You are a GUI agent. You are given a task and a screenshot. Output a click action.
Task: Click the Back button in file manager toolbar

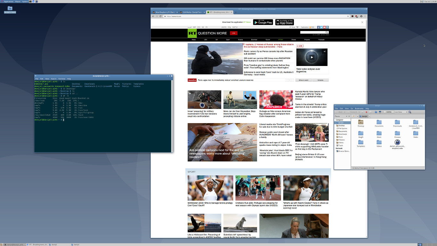[340, 112]
